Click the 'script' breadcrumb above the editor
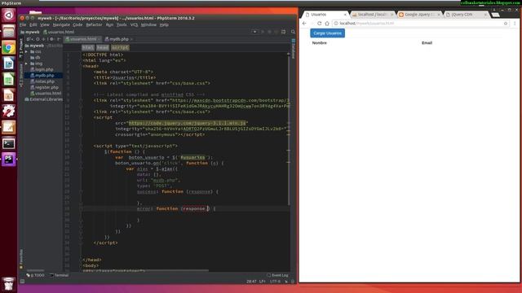The width and height of the screenshot is (522, 293). [x=120, y=47]
